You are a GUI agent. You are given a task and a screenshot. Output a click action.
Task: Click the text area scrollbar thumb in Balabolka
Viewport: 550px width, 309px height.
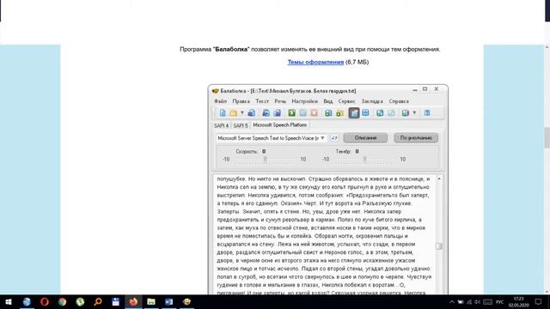tap(439, 246)
